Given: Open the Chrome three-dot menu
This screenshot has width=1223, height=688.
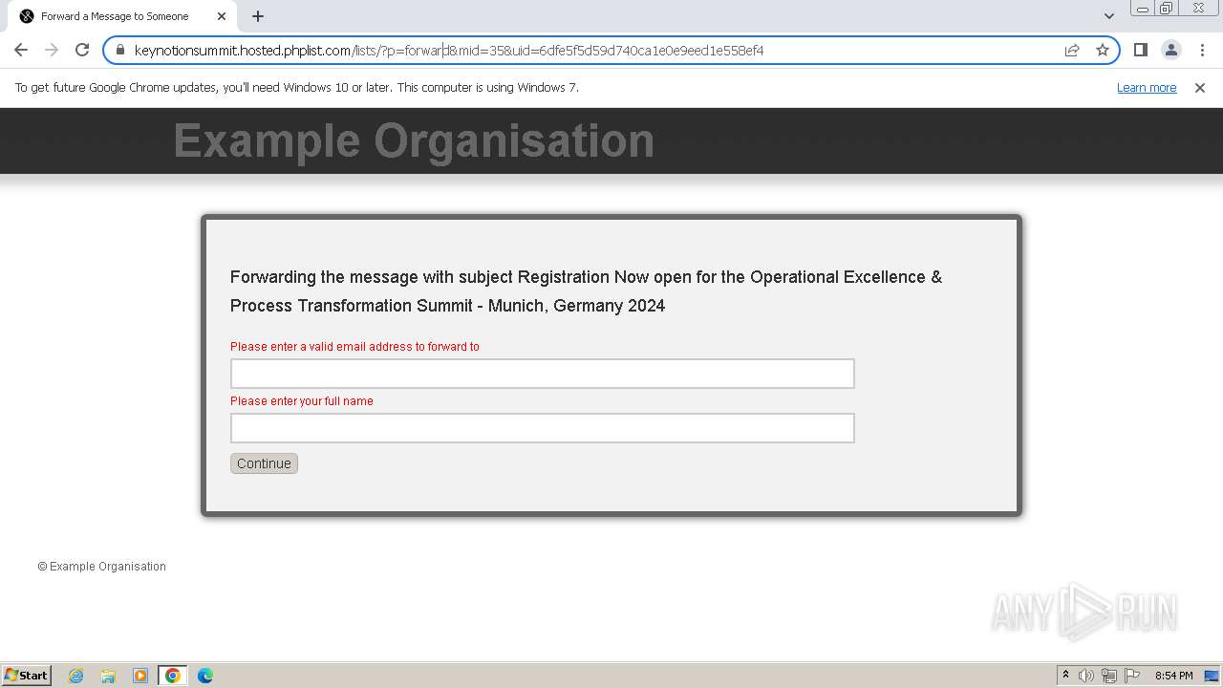Looking at the screenshot, I should click(1202, 50).
